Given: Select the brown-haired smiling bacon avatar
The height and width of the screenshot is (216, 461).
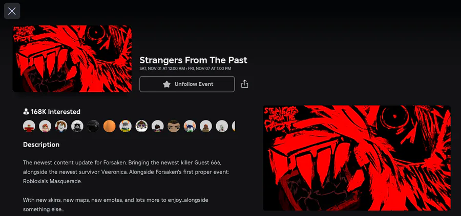Looking at the screenshot, I should coord(61,126).
